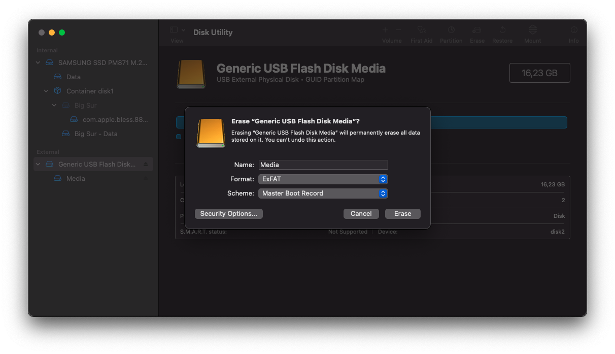Click the Mount toolbar icon
The image size is (615, 354).
click(532, 30)
